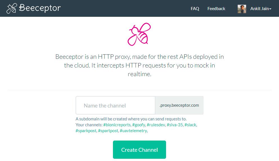Open the #sparkpost channel
Image resolution: width=279 pixels, height=161 pixels.
point(86,131)
